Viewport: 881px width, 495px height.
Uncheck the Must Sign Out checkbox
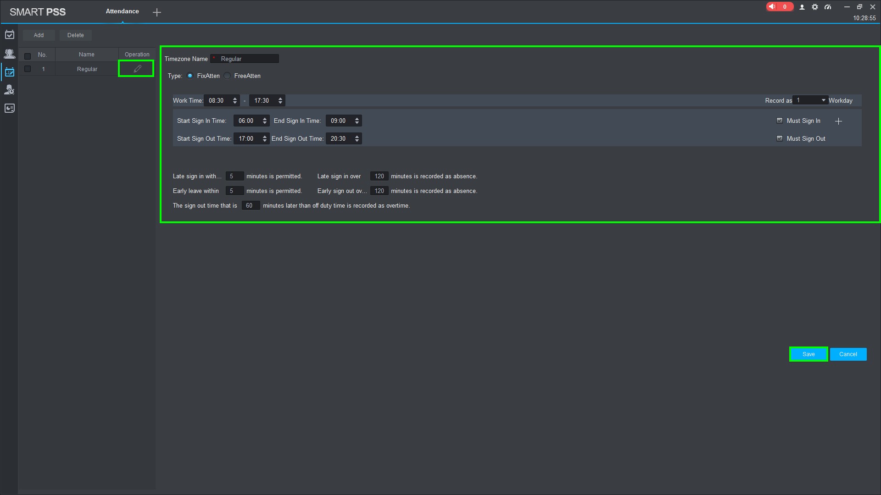pos(779,138)
